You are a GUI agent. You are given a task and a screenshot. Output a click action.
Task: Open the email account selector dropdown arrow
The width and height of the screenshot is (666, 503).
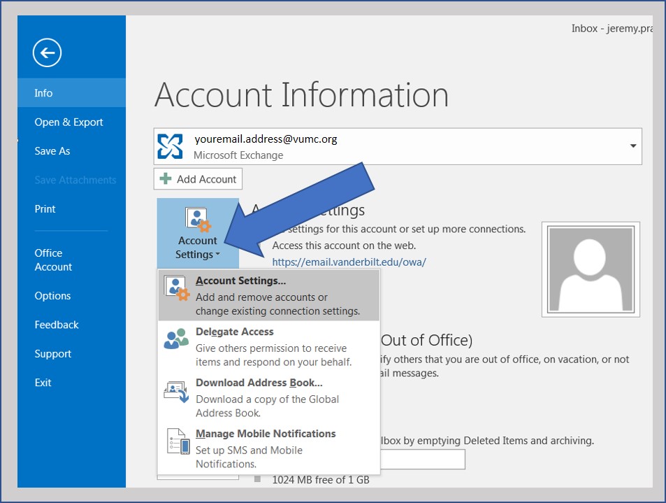click(x=633, y=146)
